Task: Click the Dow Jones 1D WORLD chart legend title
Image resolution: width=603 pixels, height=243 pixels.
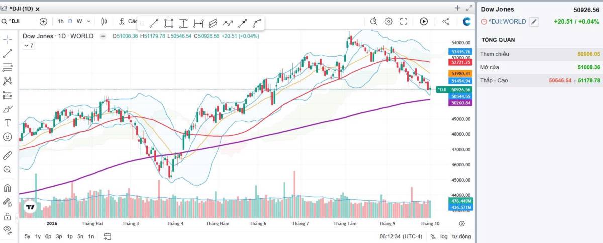Action: click(58, 36)
